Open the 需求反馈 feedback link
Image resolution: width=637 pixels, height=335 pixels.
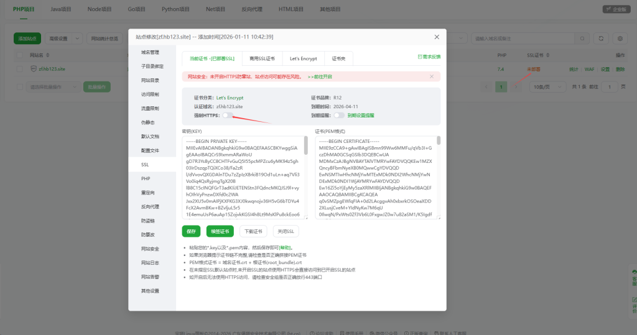pyautogui.click(x=429, y=57)
